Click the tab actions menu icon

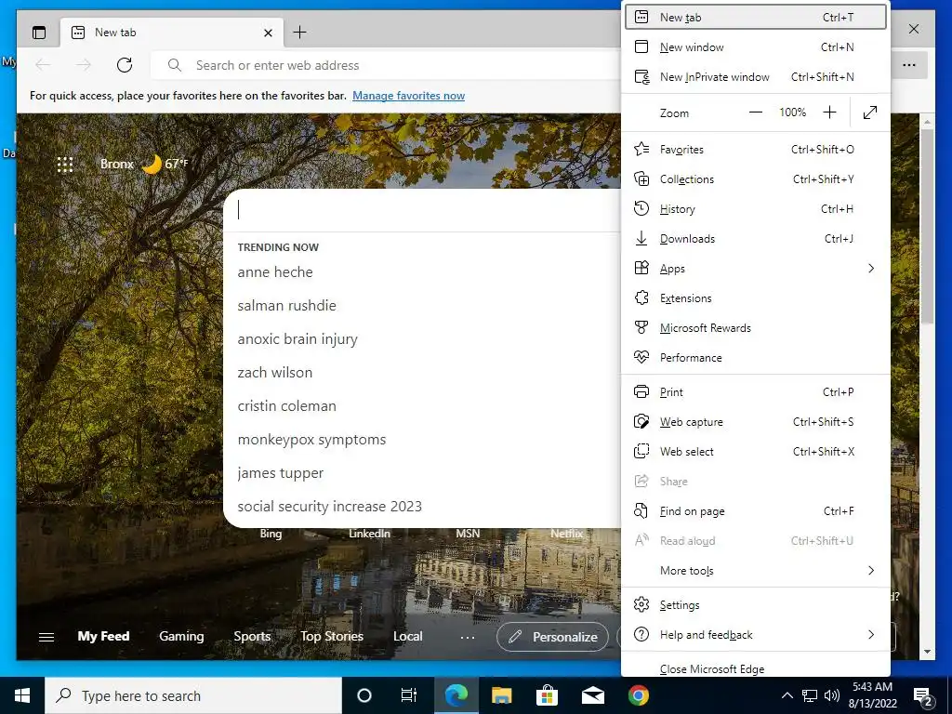pyautogui.click(x=39, y=33)
